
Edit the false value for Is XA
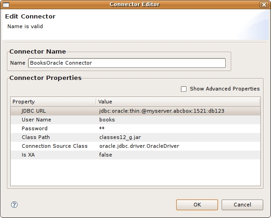[x=105, y=155]
